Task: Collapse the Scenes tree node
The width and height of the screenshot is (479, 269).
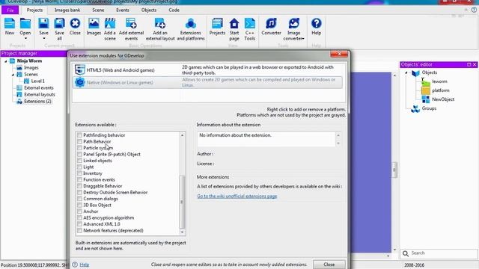Action: pyautogui.click(x=13, y=75)
